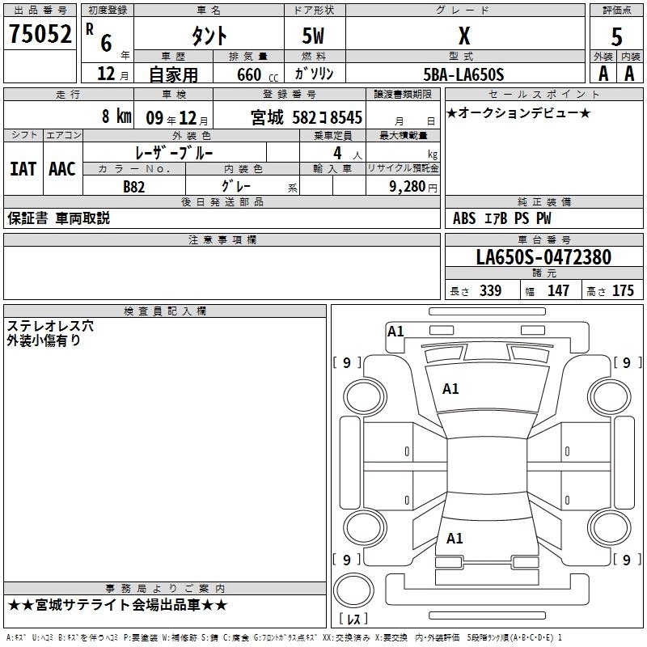Viewport: 647px width, 647px height.
Task: Click the A1 mark on the front bumper
Action: click(395, 331)
